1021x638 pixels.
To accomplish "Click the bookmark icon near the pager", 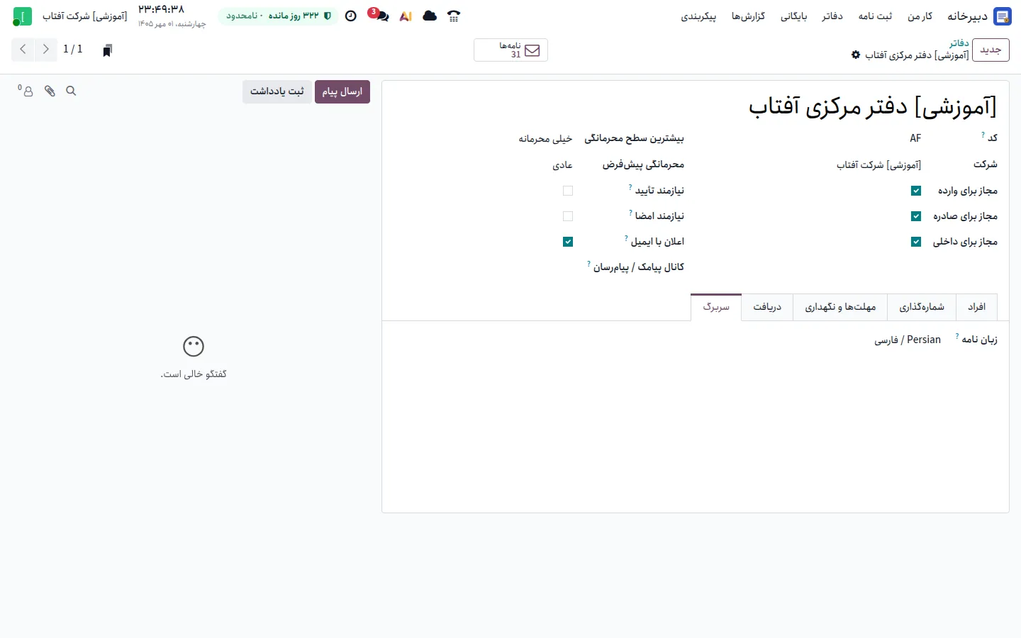I will 107,50.
